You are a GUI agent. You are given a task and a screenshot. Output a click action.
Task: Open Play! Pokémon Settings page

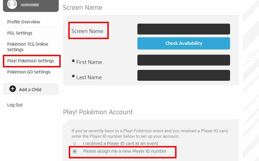click(31, 61)
